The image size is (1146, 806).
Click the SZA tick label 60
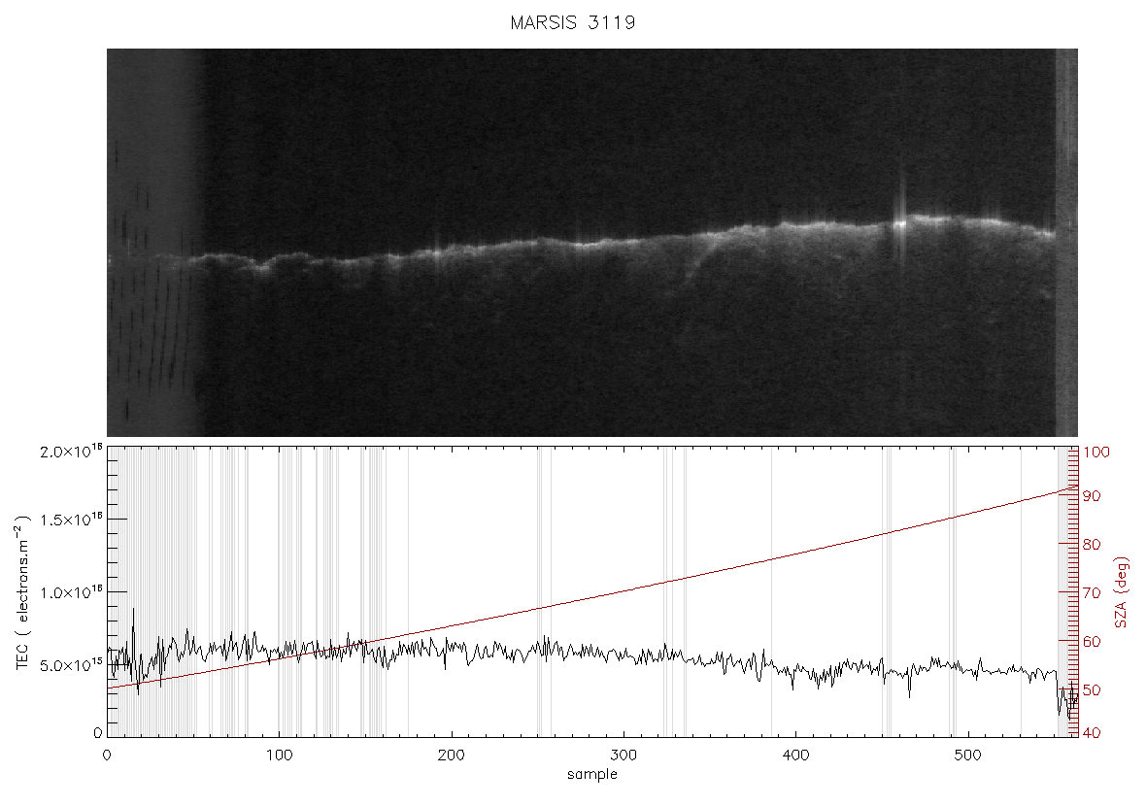[1092, 642]
